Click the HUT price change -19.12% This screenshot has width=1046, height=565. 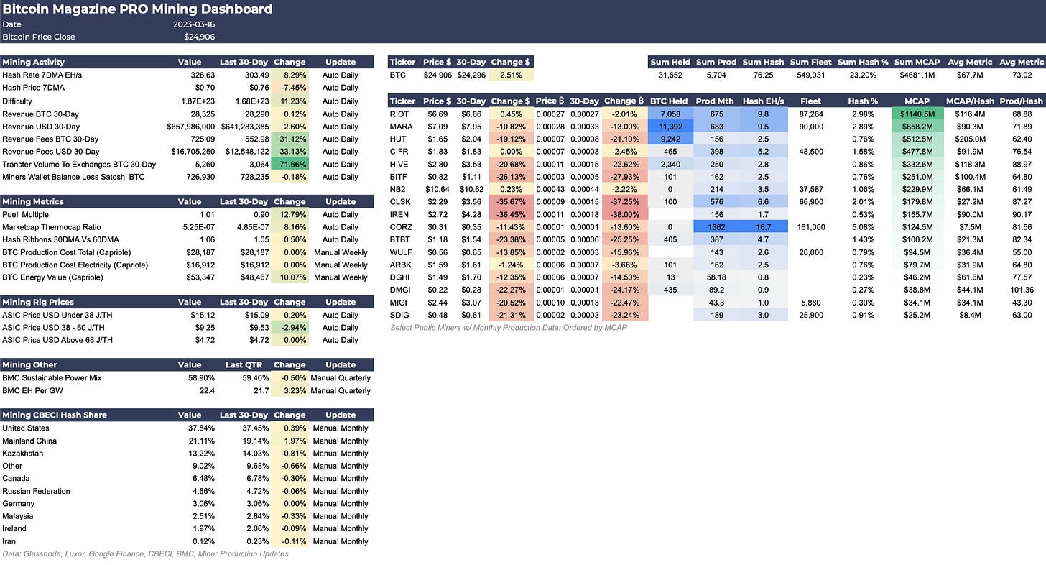512,139
